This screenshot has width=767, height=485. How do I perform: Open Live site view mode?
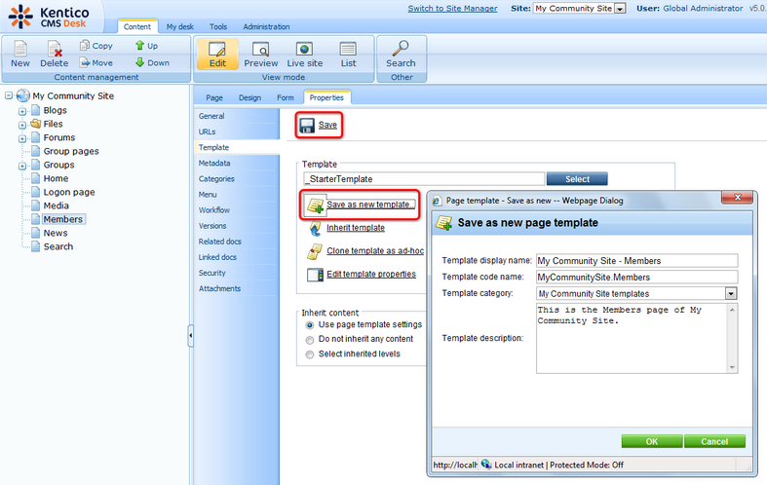(304, 55)
